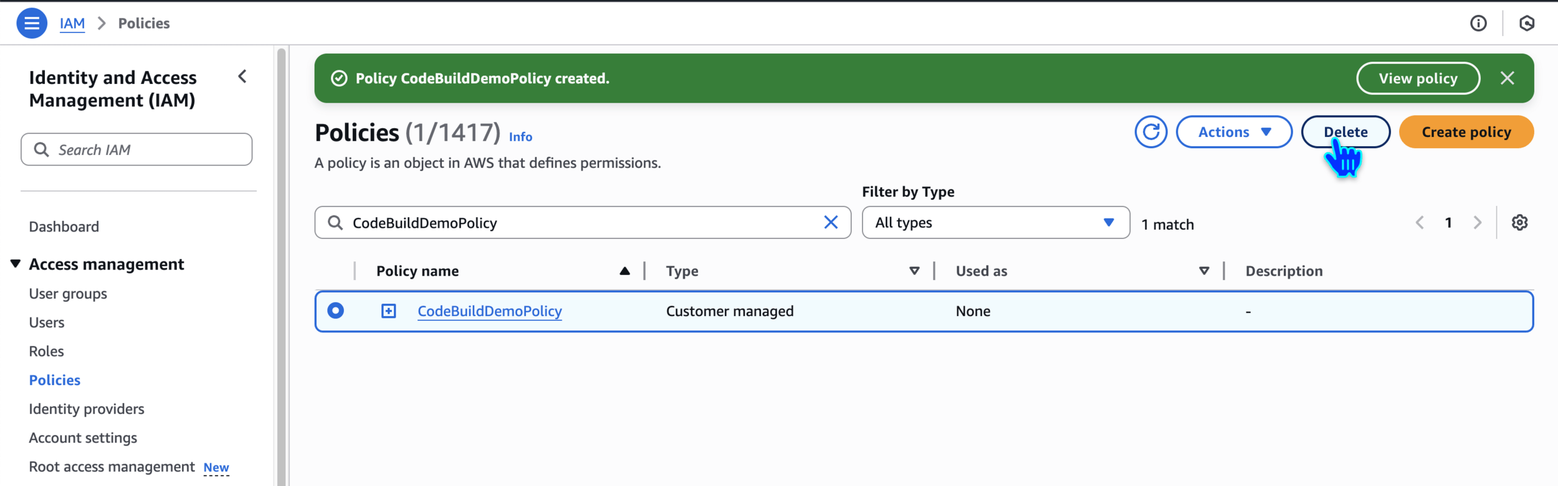1558x486 pixels.
Task: Expand the CodeBuildDemoPolicy row details
Action: coord(388,311)
